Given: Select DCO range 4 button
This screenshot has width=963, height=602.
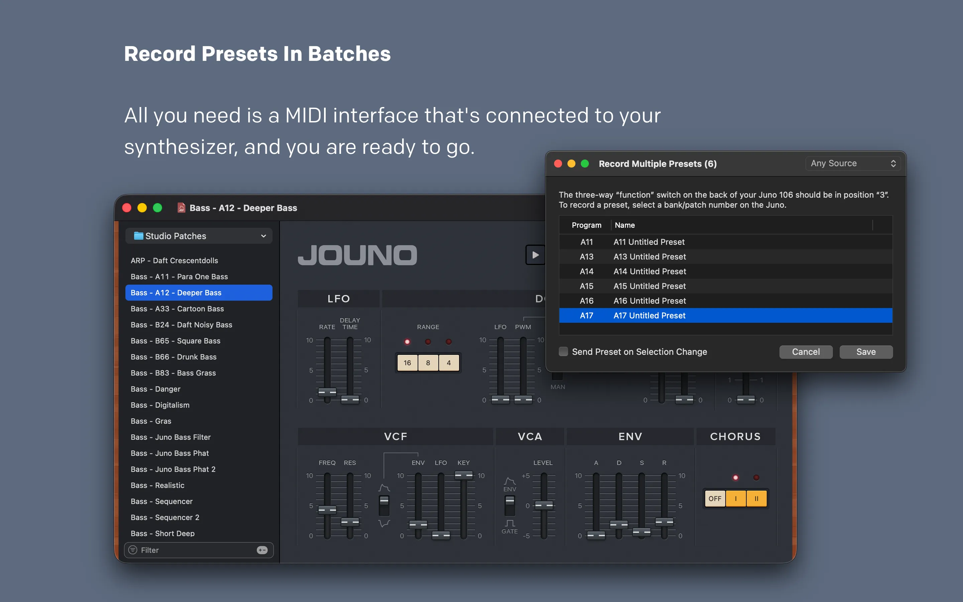Looking at the screenshot, I should coord(449,363).
